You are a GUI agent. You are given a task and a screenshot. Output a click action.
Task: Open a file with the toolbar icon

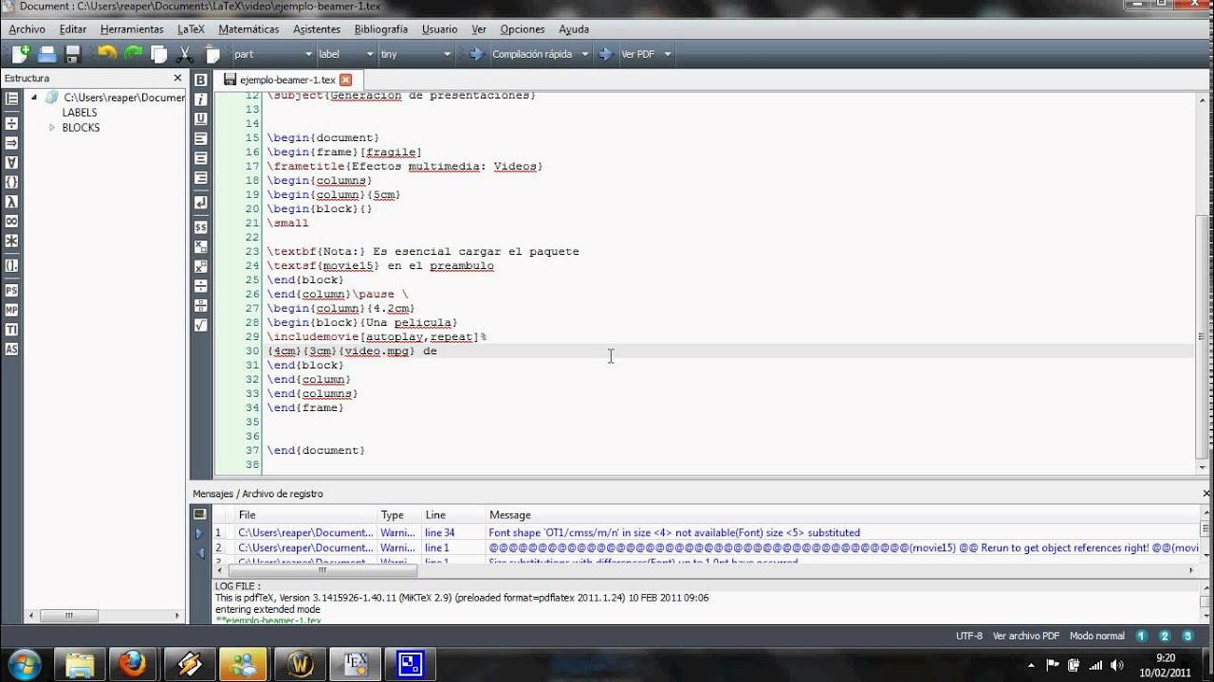46,54
